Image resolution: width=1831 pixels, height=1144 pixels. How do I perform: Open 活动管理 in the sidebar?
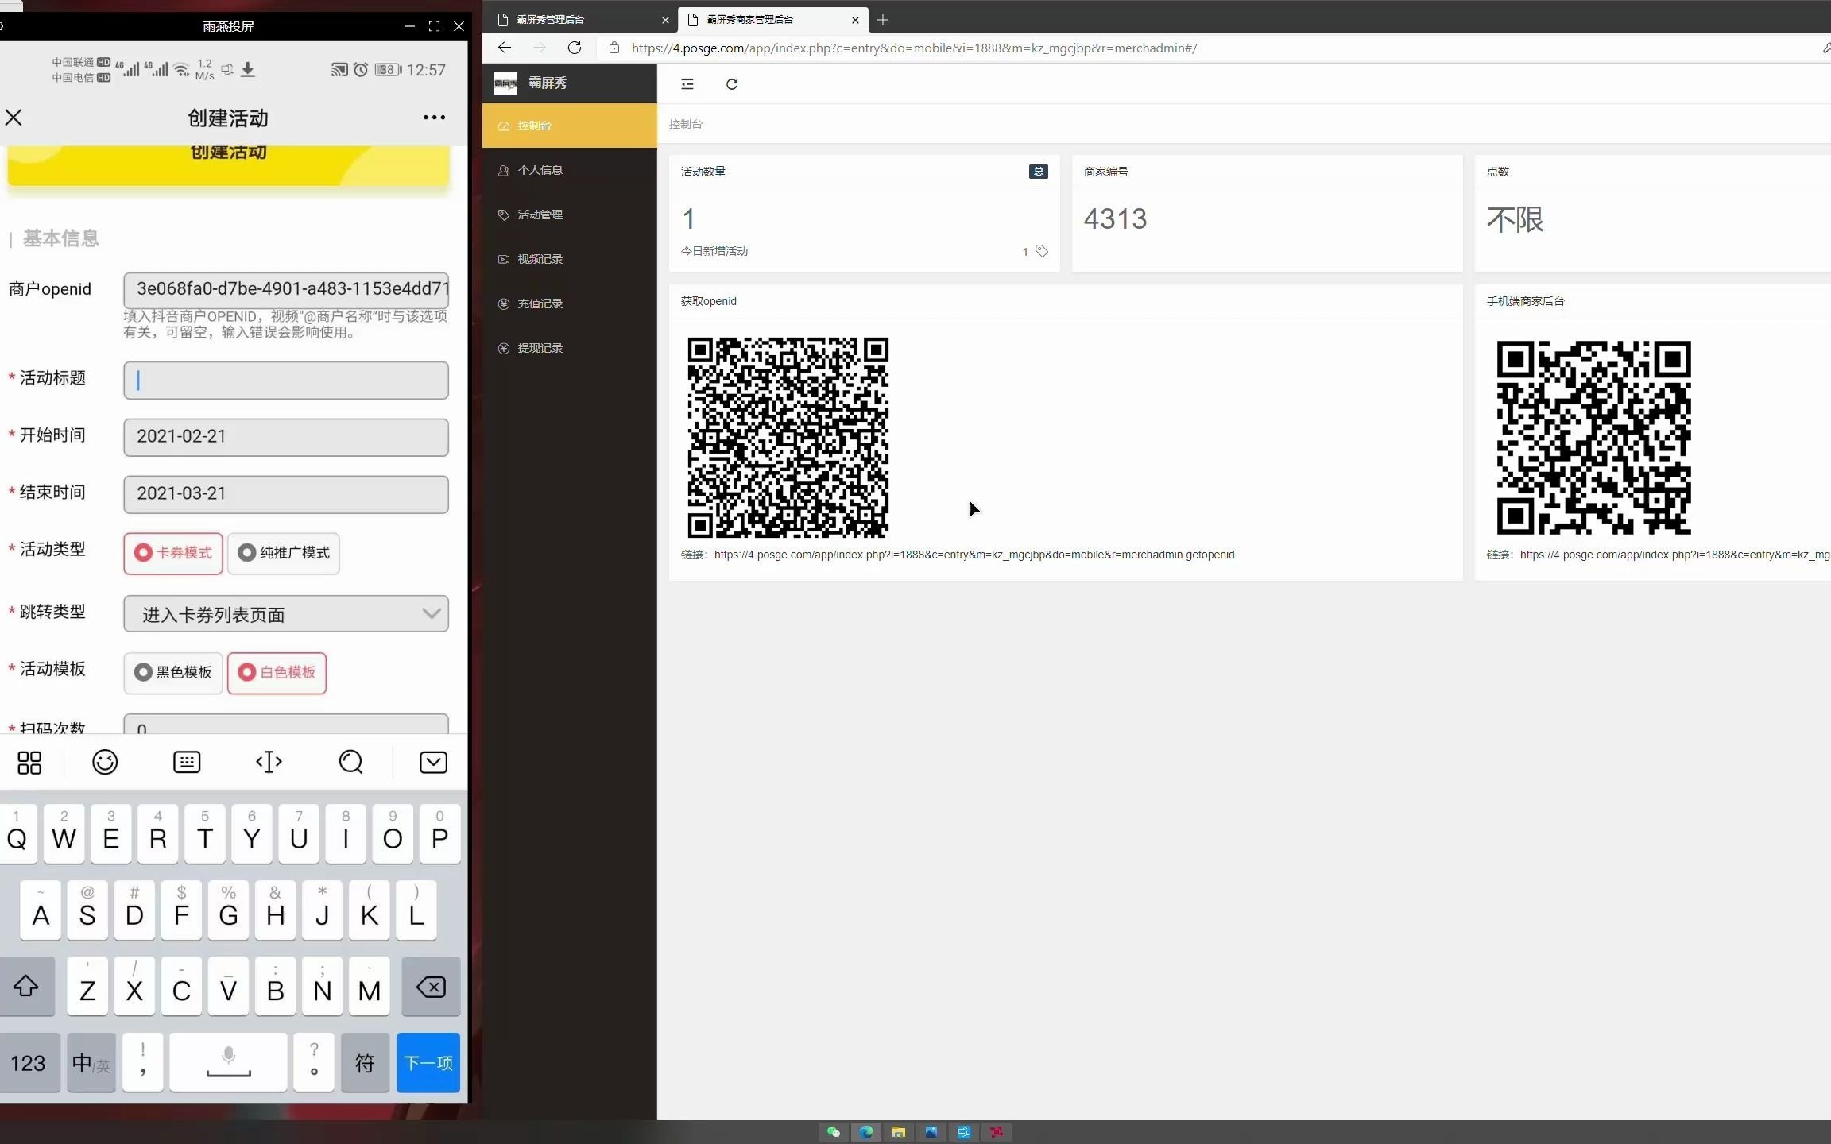click(x=569, y=214)
